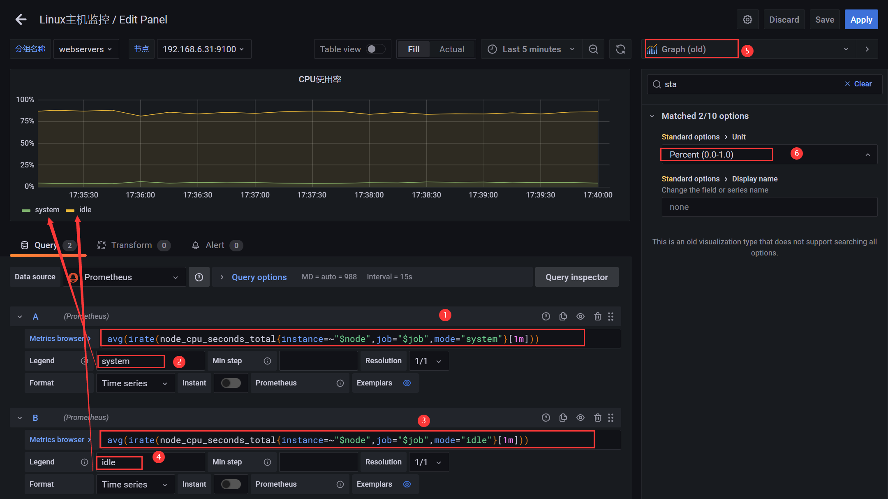
Task: Click system legend color swatch
Action: click(26, 210)
